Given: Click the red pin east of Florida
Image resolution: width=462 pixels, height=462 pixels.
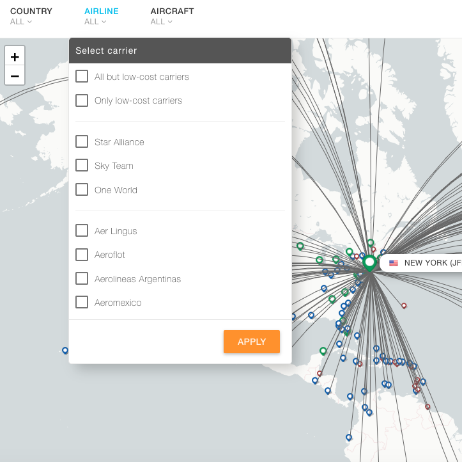Looking at the screenshot, I should click(404, 306).
